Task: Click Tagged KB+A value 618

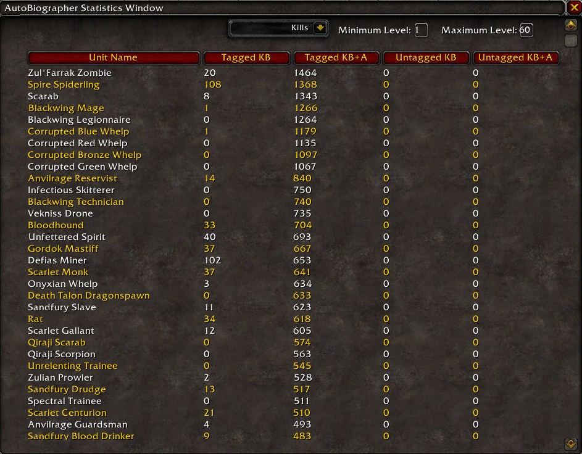Action: click(x=302, y=319)
